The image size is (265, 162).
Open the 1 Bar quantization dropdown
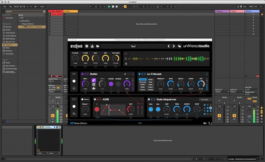pyautogui.click(x=43, y=7)
